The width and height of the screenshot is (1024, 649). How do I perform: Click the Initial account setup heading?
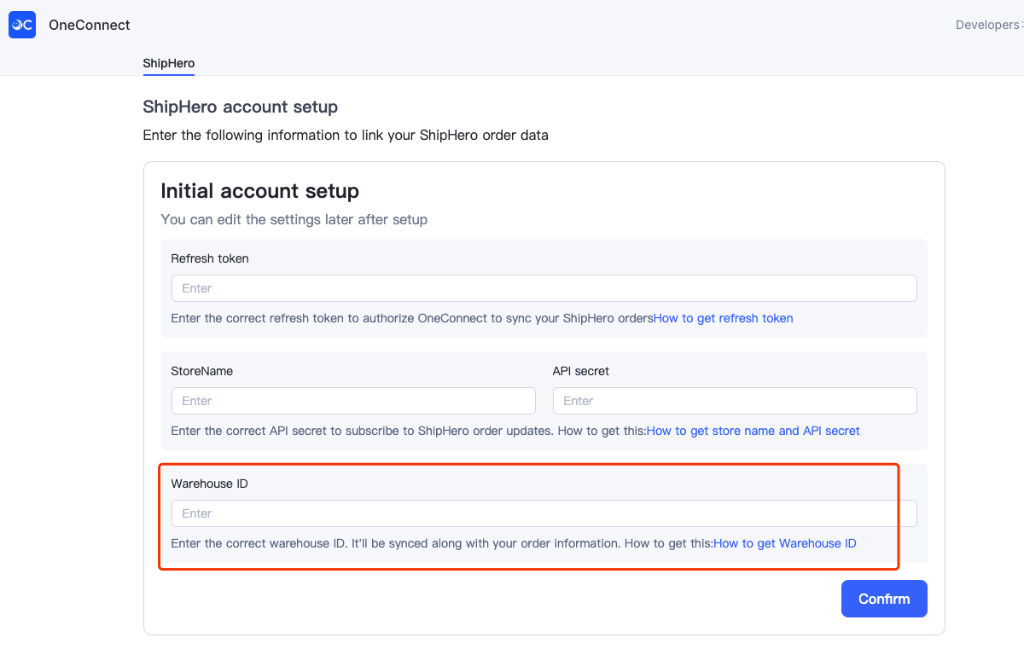(x=260, y=190)
